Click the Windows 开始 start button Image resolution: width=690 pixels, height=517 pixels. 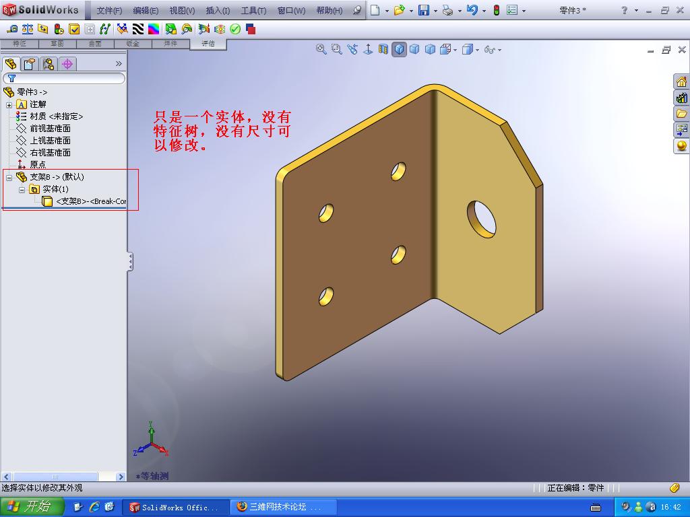coord(32,506)
